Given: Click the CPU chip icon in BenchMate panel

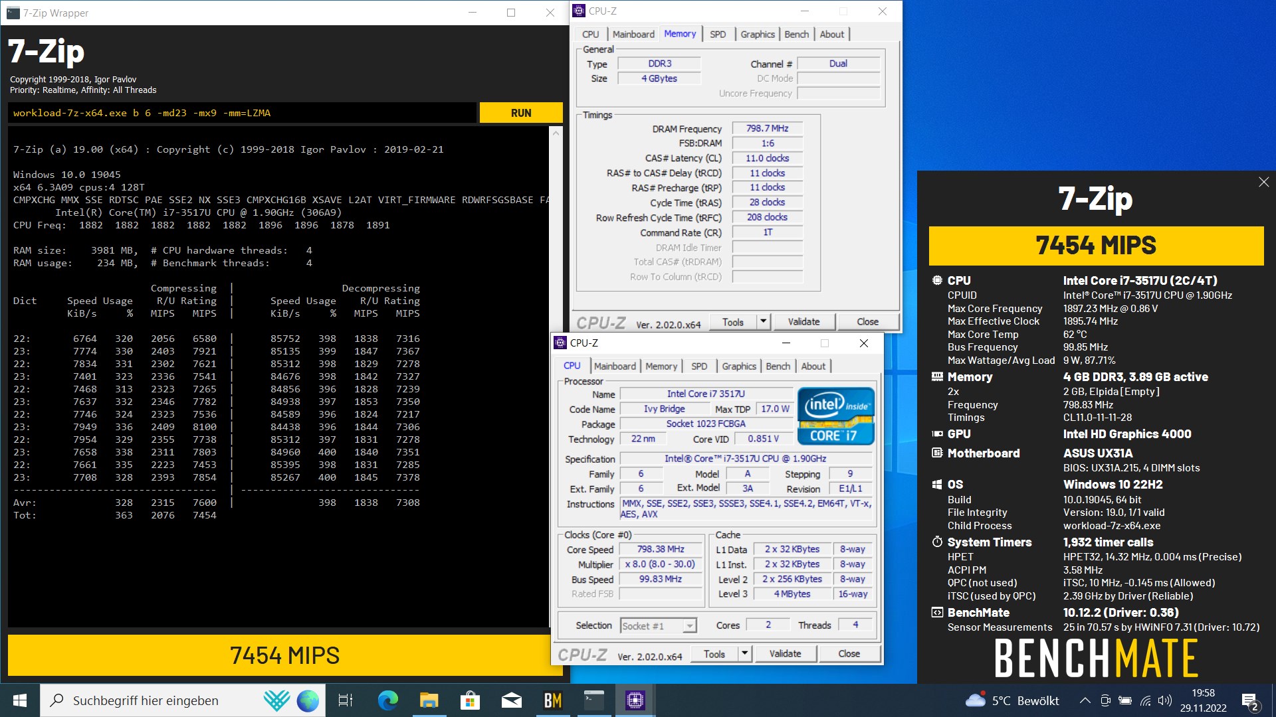Looking at the screenshot, I should coord(937,280).
